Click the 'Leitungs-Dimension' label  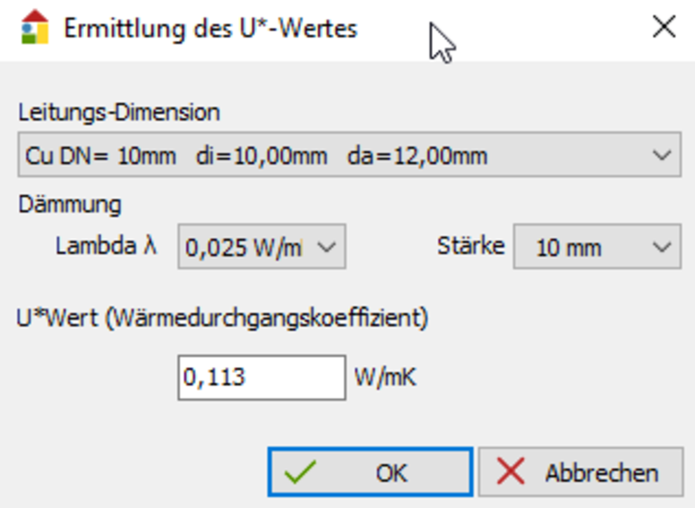119,112
